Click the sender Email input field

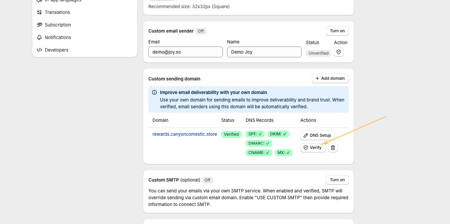pos(185,52)
